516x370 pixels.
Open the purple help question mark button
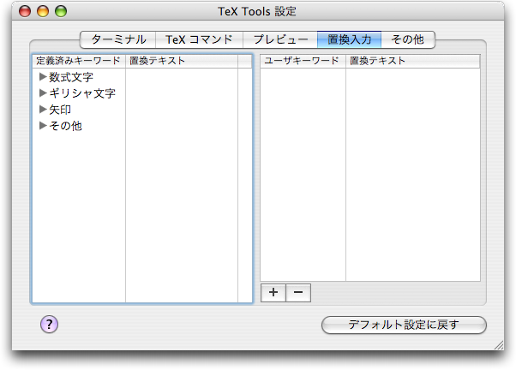[50, 325]
